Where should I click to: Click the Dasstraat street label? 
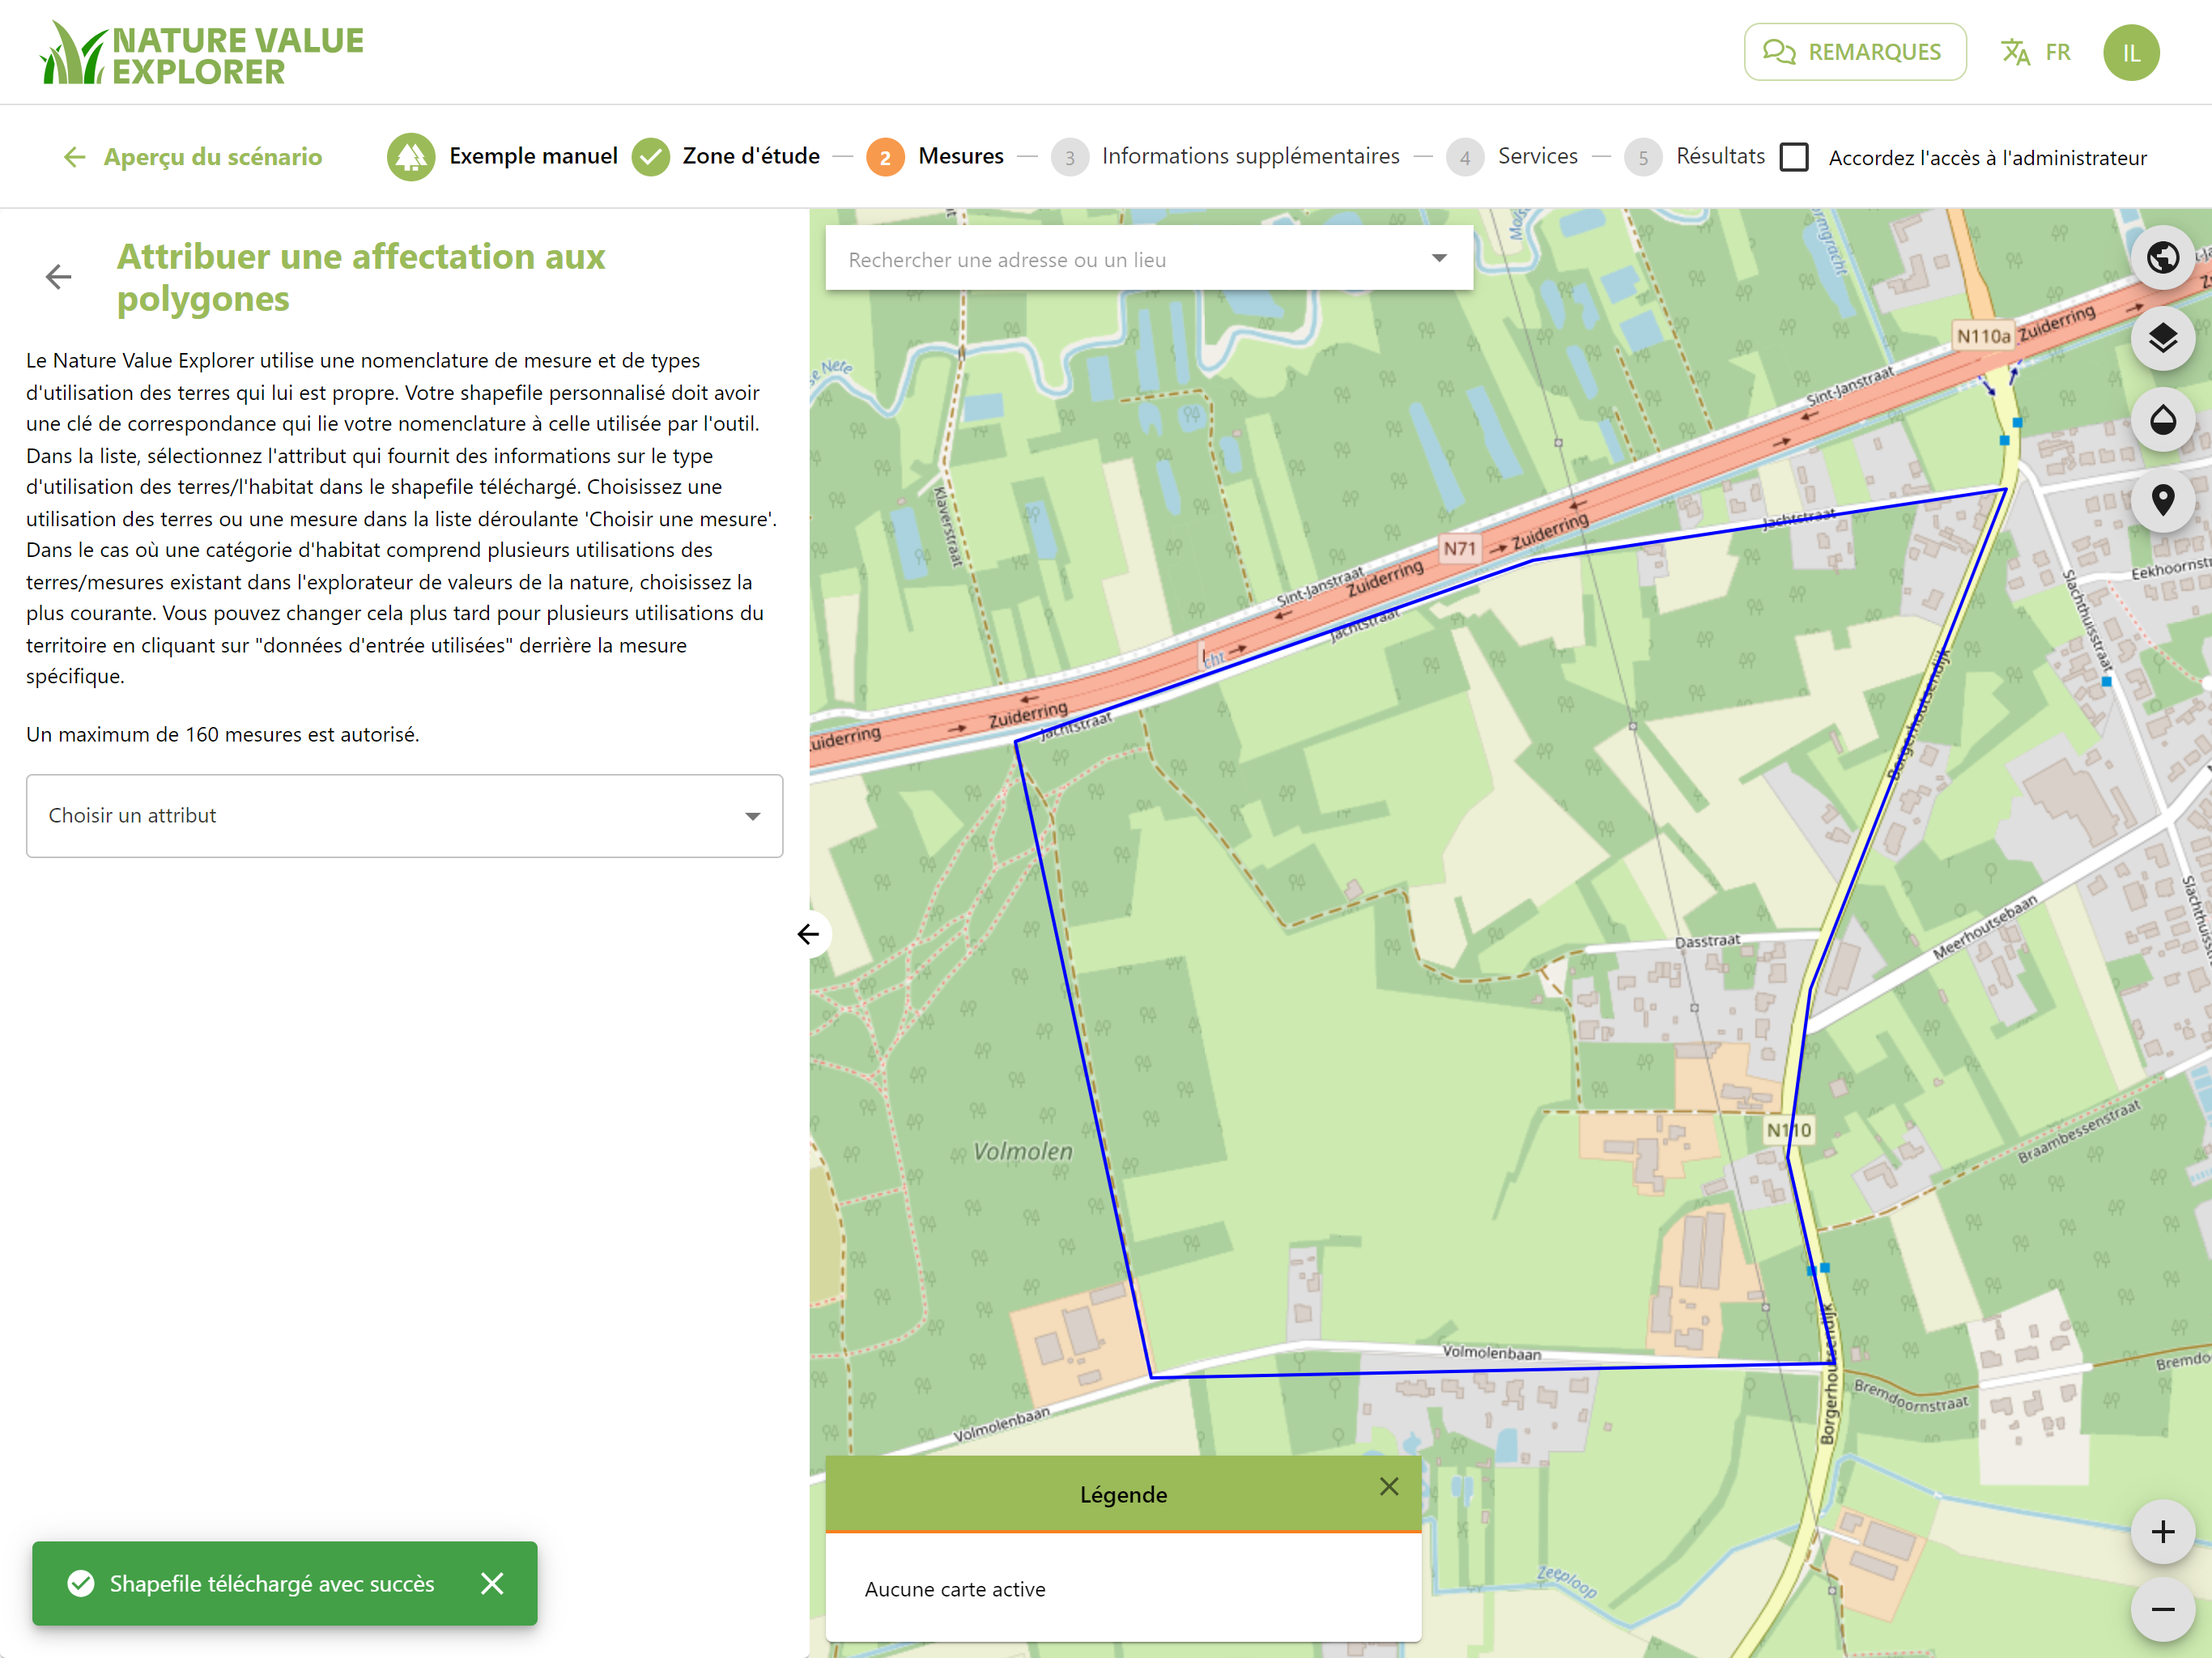(x=1708, y=941)
